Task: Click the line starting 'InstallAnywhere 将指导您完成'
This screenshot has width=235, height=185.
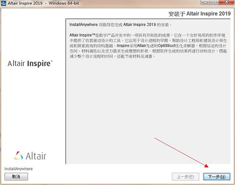Action: (120, 25)
